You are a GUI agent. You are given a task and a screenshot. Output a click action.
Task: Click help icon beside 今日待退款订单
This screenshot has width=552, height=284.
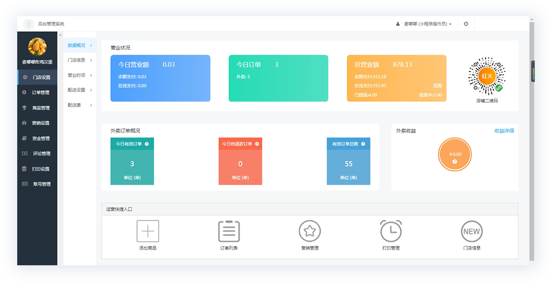point(257,144)
